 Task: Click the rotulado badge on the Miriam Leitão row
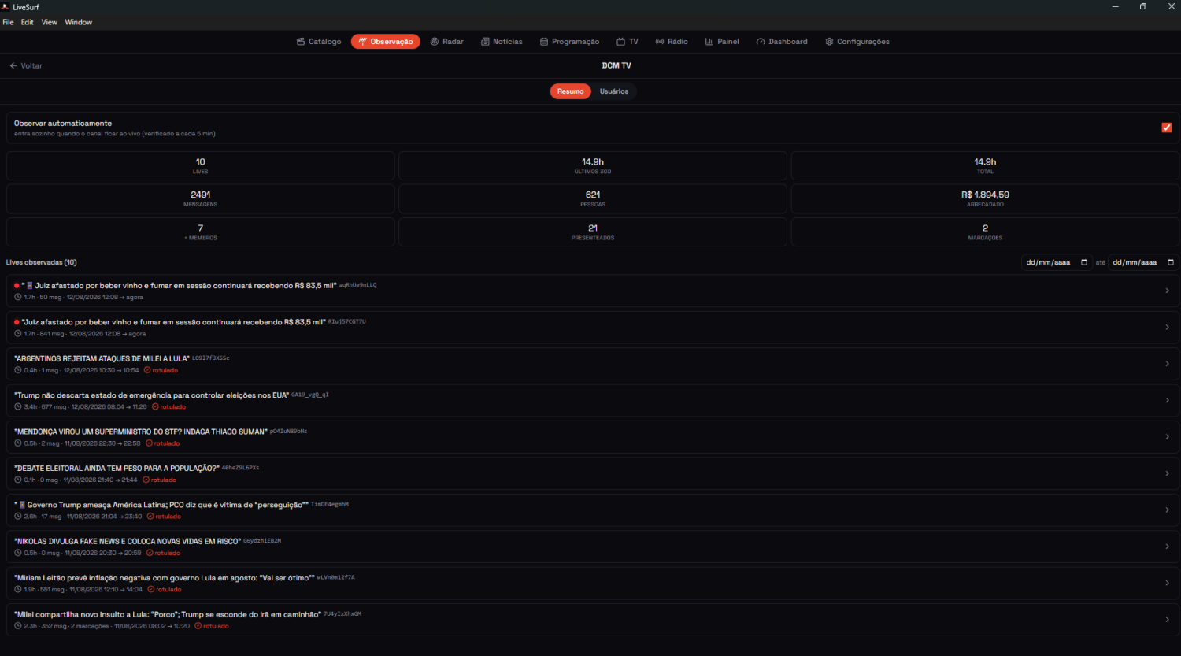coord(164,590)
